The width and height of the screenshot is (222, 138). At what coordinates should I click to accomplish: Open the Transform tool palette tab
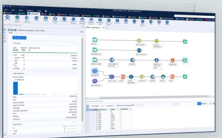click(x=62, y=15)
